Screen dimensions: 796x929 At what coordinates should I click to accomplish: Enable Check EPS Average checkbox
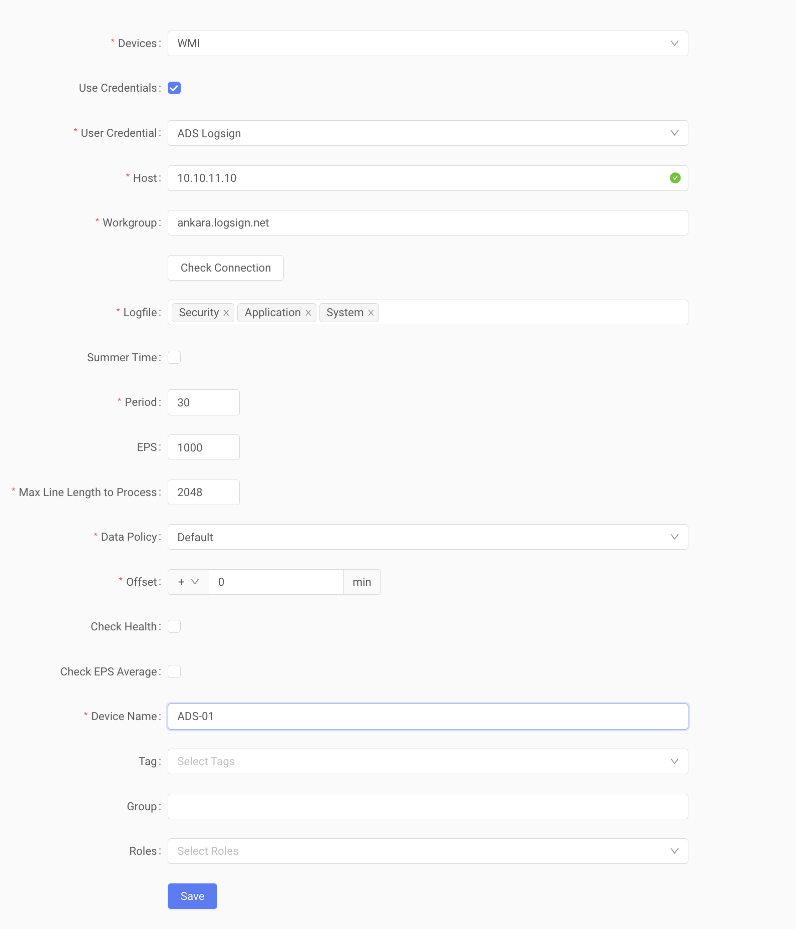(x=174, y=671)
